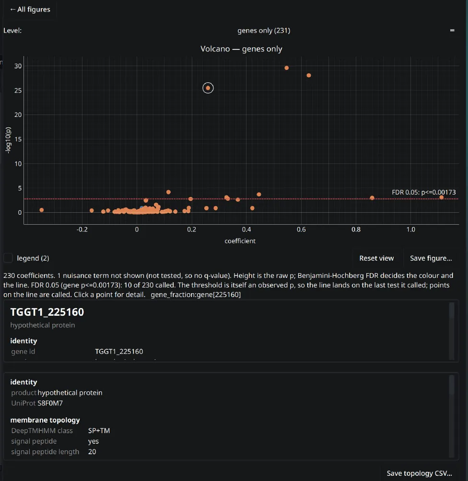Go back to All figures
This screenshot has width=468, height=481.
click(30, 10)
